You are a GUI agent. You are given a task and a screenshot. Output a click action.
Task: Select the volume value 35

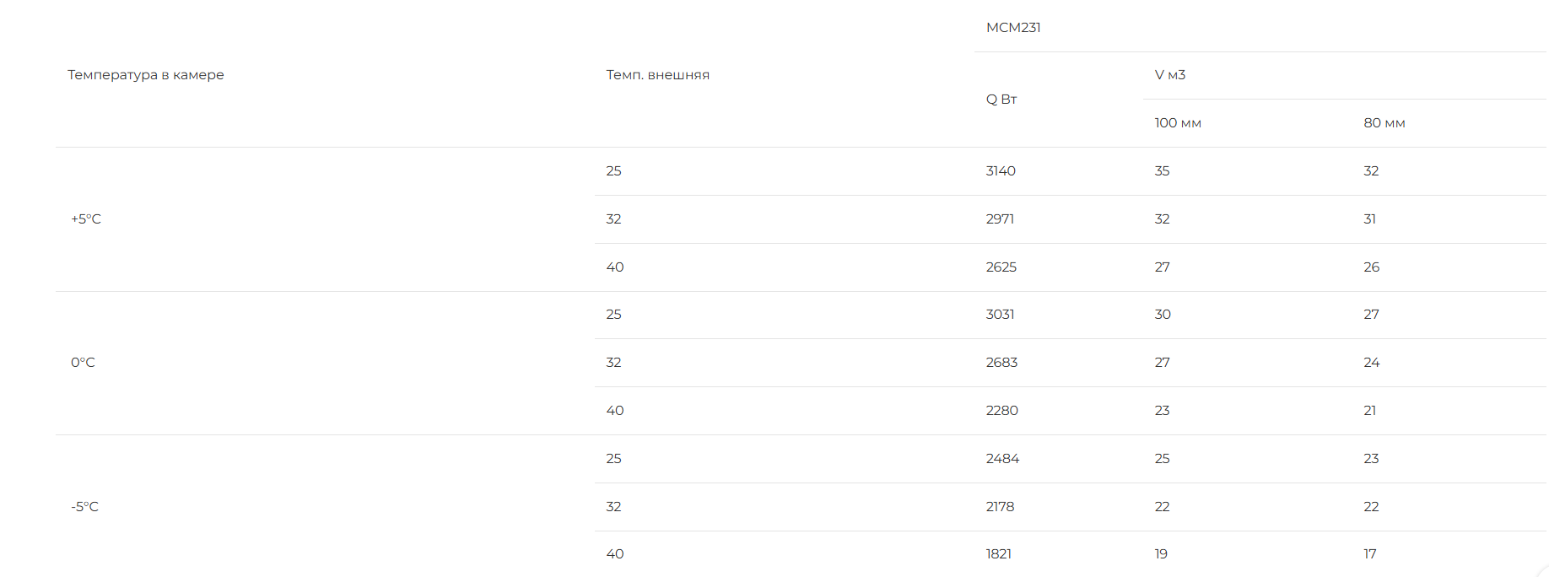pos(1162,171)
